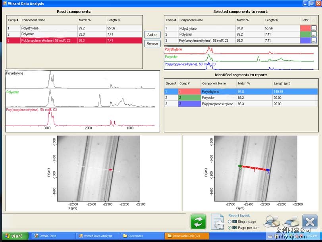
Task: Click red color swatch for Polyethylene
Action: [x=305, y=29]
